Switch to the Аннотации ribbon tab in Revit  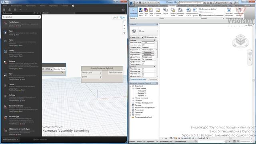coord(182,6)
